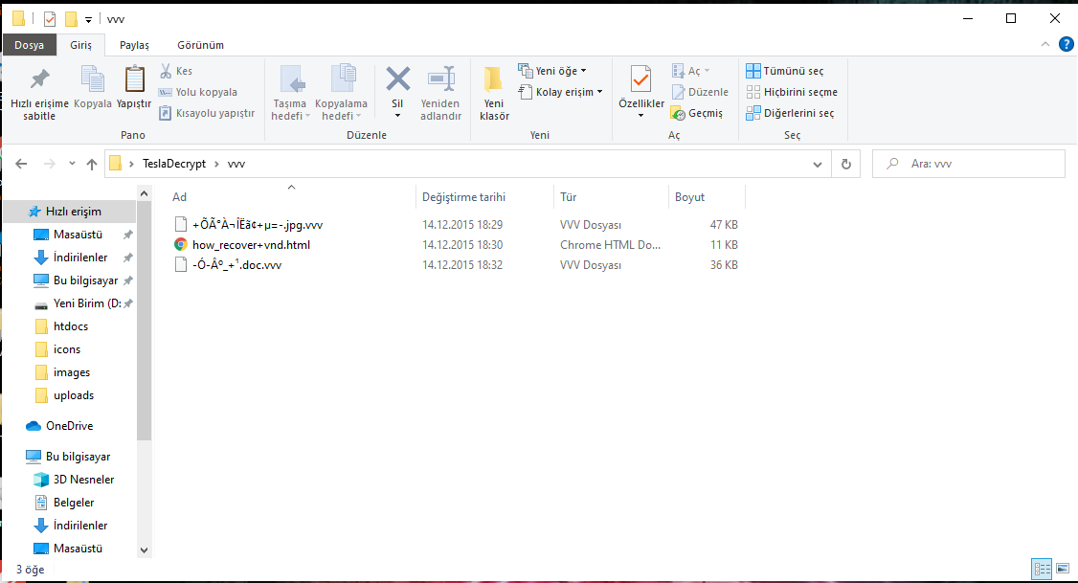The width and height of the screenshot is (1078, 583).
Task: Open the icons folder
Action: point(67,349)
